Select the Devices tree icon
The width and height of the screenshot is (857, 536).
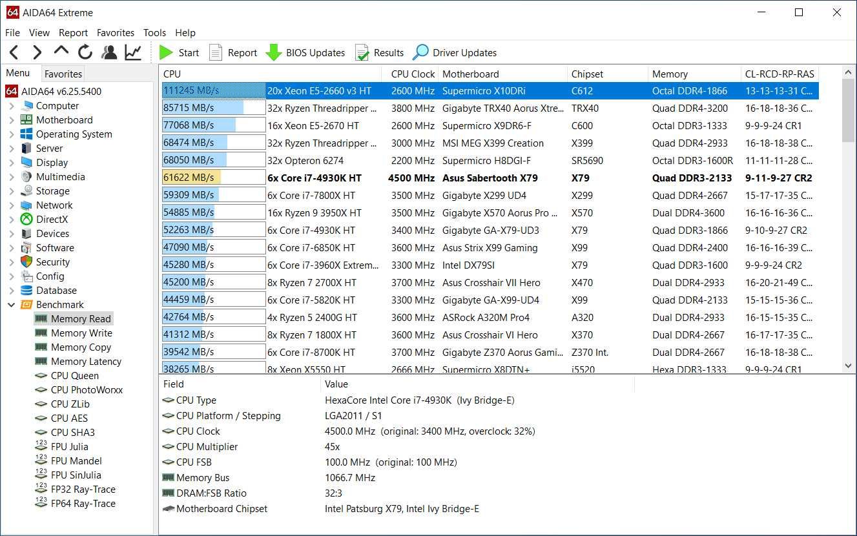(26, 233)
